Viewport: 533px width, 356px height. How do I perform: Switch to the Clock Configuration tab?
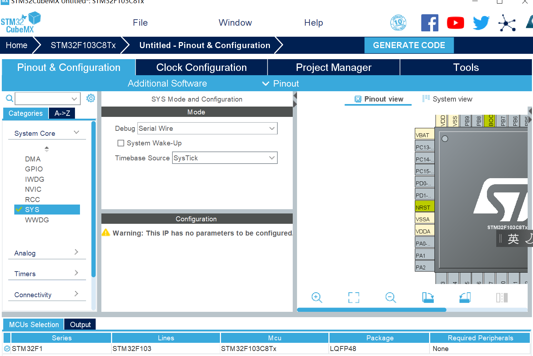click(x=202, y=67)
